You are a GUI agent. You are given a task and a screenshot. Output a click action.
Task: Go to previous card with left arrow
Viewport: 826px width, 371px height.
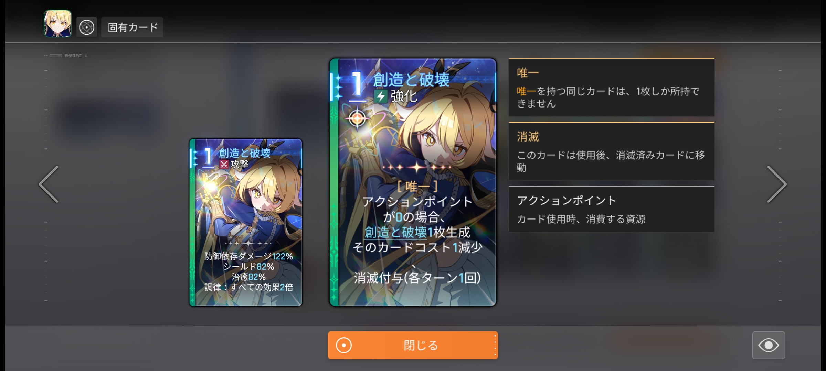(x=49, y=184)
